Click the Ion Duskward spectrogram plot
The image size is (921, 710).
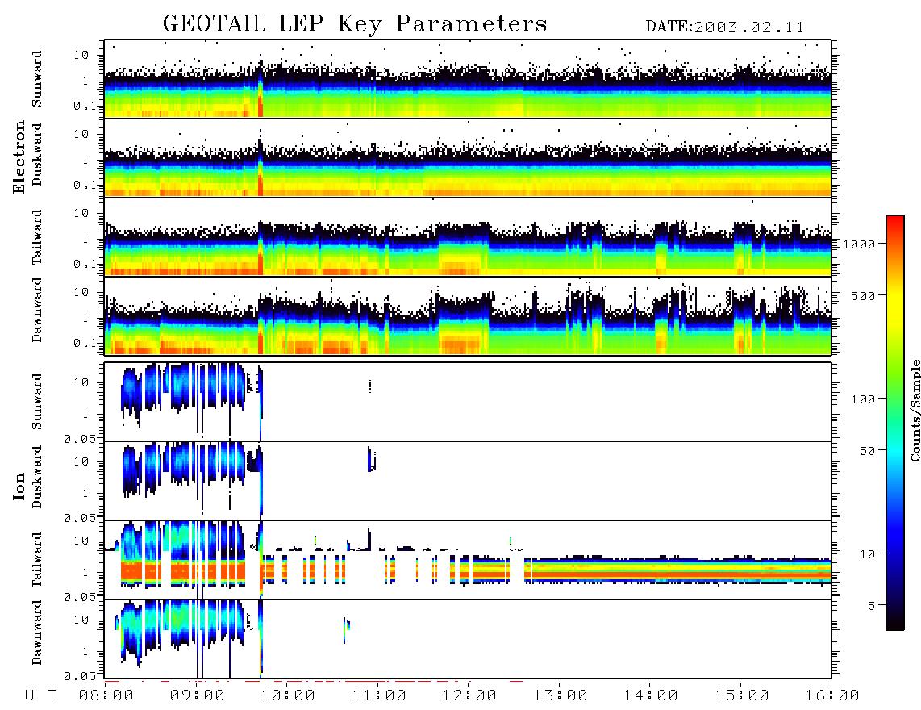click(468, 480)
